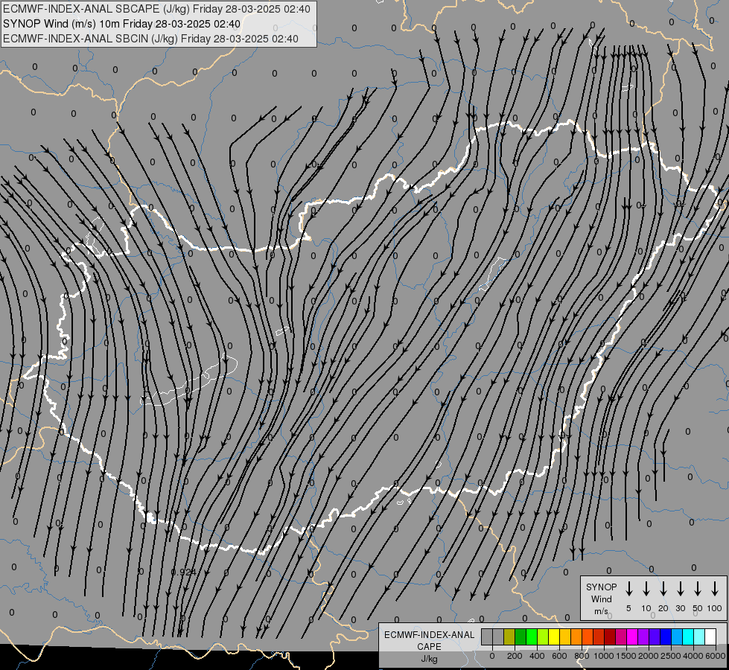Click the '50' label in the wind legend
The image size is (729, 670).
698,608
